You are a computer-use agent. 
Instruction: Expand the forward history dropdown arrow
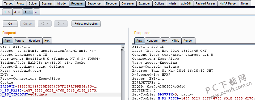[64, 24]
